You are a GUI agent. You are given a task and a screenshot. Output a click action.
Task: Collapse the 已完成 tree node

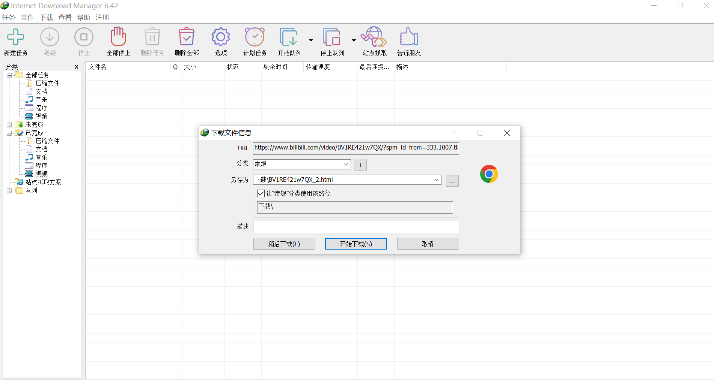[9, 132]
